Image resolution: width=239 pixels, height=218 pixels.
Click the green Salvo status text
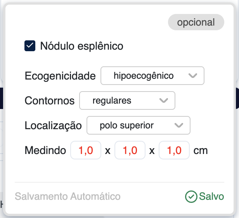(211, 197)
